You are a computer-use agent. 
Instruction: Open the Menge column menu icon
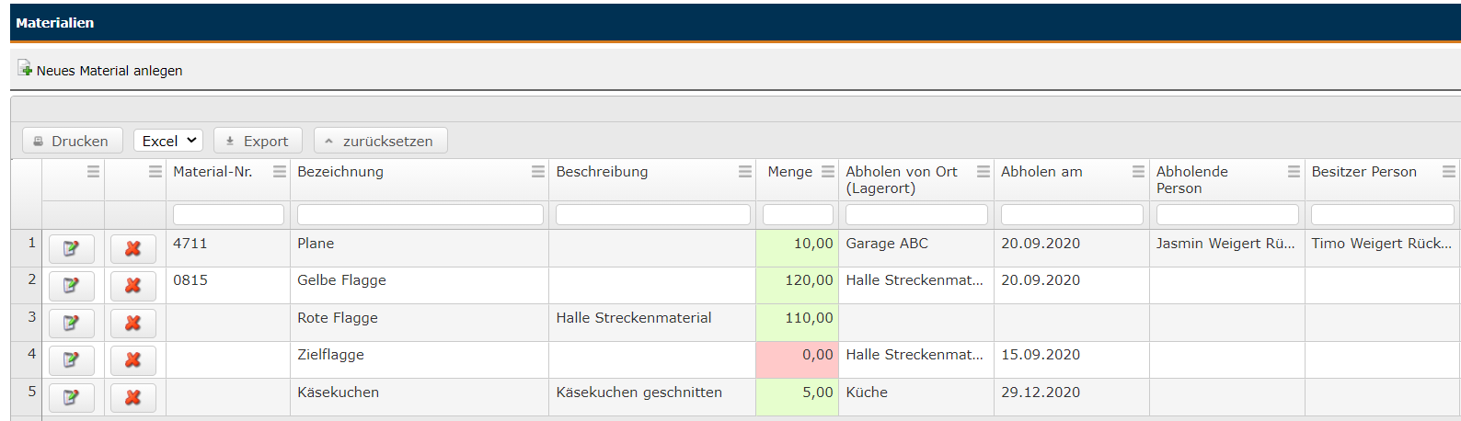coord(828,172)
